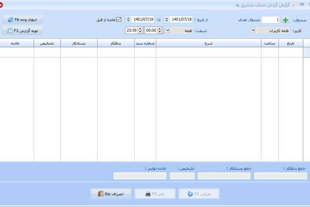310x207 pixels.
Task: Click the شماره سند column header
Action: (x=145, y=43)
